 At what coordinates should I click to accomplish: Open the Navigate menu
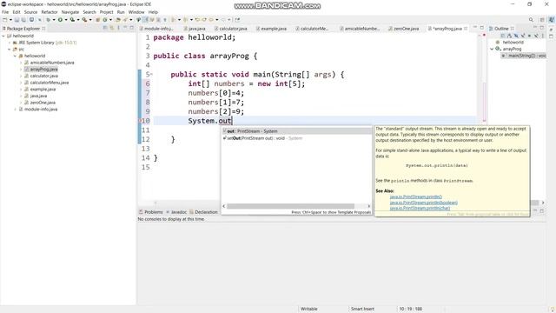click(x=70, y=12)
